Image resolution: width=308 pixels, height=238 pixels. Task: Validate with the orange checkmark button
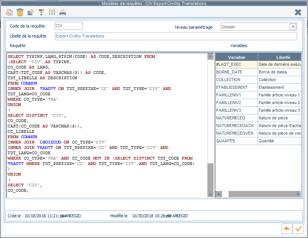298,228
